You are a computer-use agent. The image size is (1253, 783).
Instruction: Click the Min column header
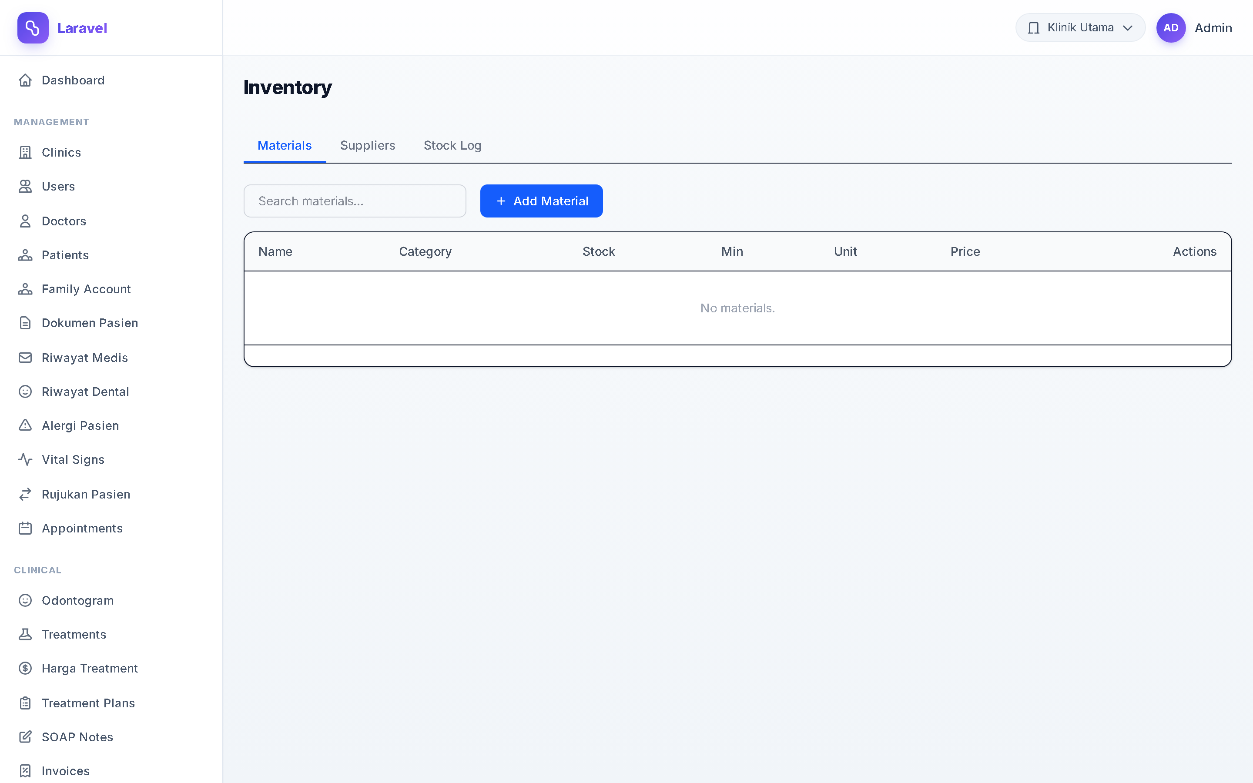tap(732, 252)
